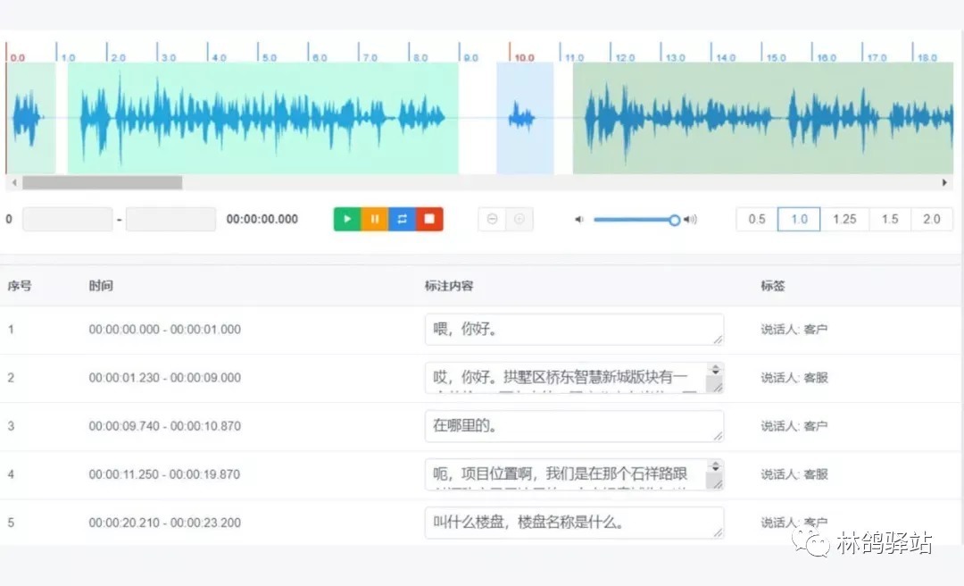Select the 0.5 playback speed
964x586 pixels.
point(756,219)
